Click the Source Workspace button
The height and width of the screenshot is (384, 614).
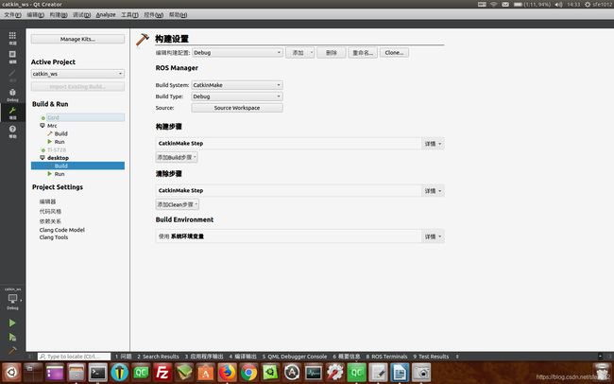click(237, 108)
